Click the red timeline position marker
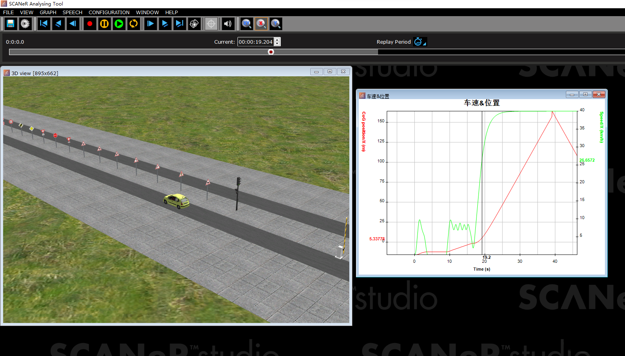Screen dimensions: 625x356 (x=271, y=52)
